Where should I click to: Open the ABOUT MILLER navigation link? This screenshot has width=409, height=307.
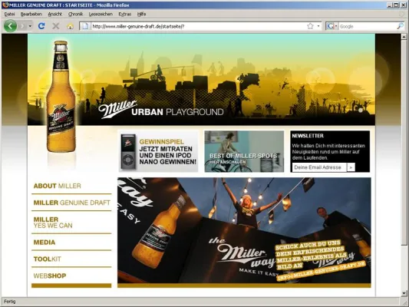57,186
